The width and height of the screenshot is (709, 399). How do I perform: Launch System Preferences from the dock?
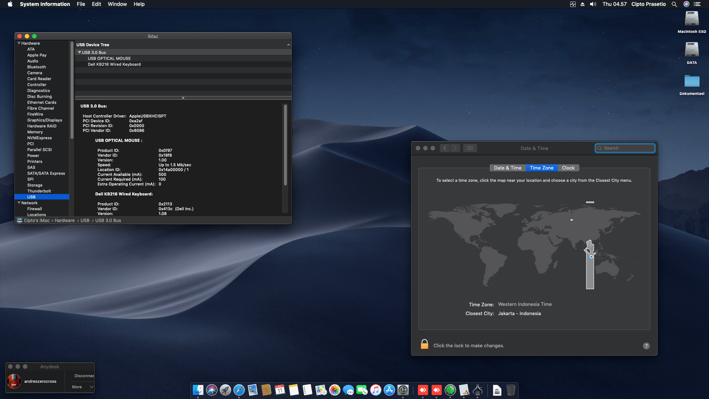[x=403, y=390]
